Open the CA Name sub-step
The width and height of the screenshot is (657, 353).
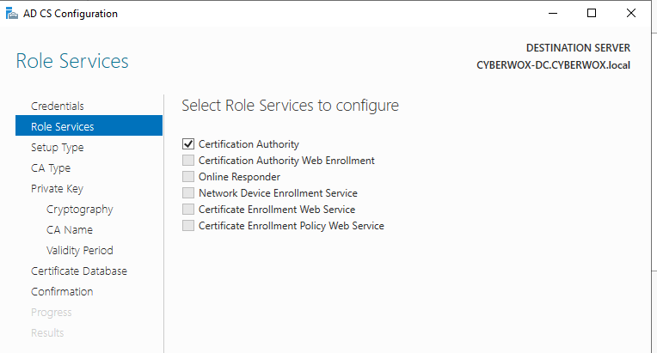click(x=70, y=229)
